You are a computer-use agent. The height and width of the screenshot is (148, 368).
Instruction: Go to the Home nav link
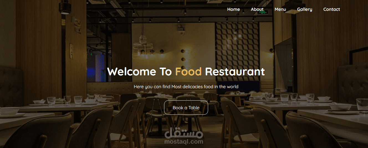pos(233,9)
